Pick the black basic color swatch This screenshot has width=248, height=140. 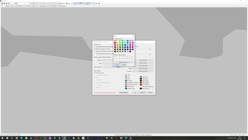pyautogui.click(x=115, y=51)
